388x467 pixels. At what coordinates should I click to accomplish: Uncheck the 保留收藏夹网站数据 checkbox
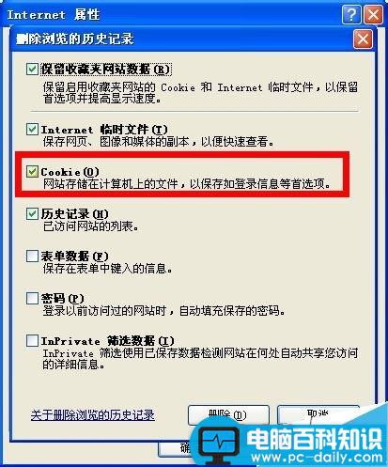tap(32, 69)
